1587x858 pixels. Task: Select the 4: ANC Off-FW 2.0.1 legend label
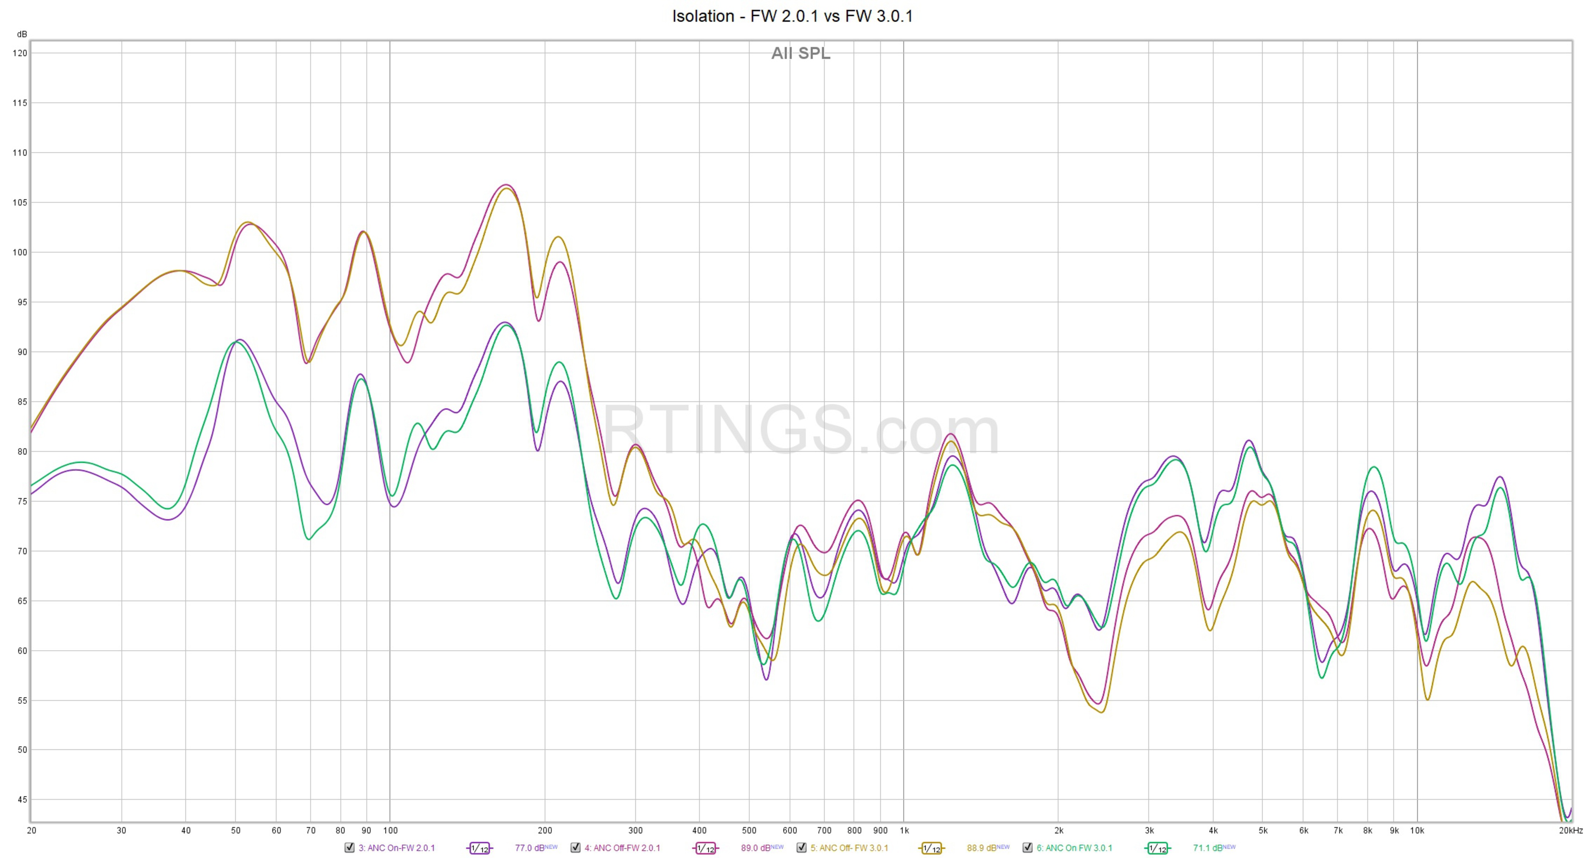point(622,848)
